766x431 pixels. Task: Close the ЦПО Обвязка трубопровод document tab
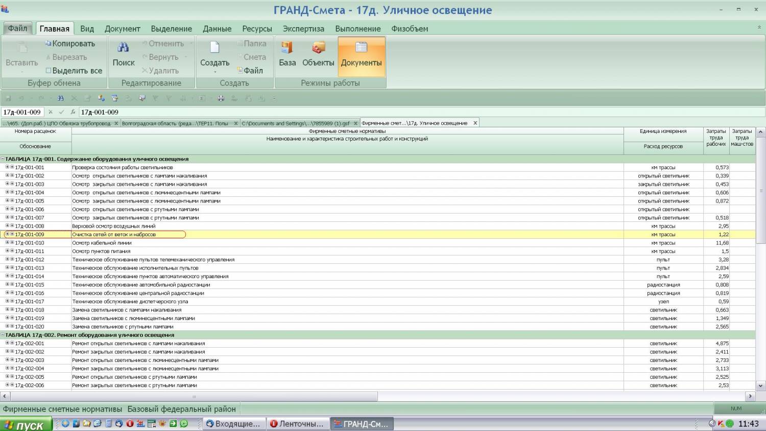click(116, 123)
